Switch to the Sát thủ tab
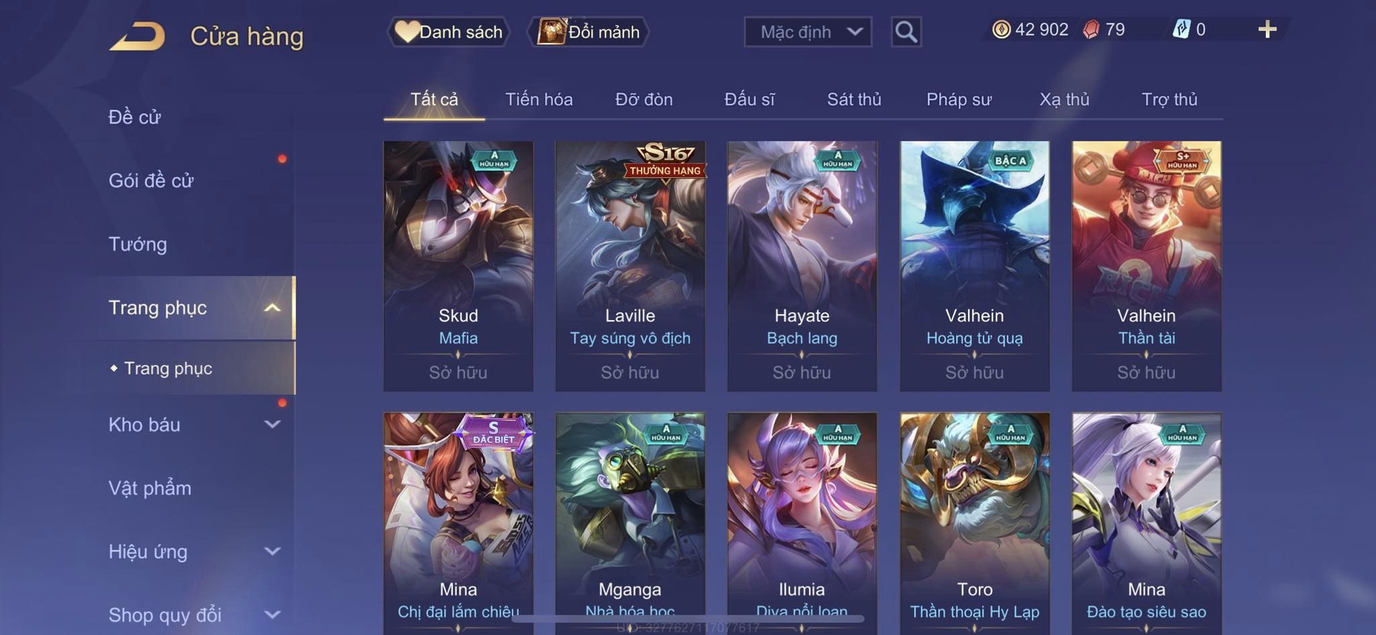This screenshot has width=1376, height=635. pyautogui.click(x=853, y=99)
